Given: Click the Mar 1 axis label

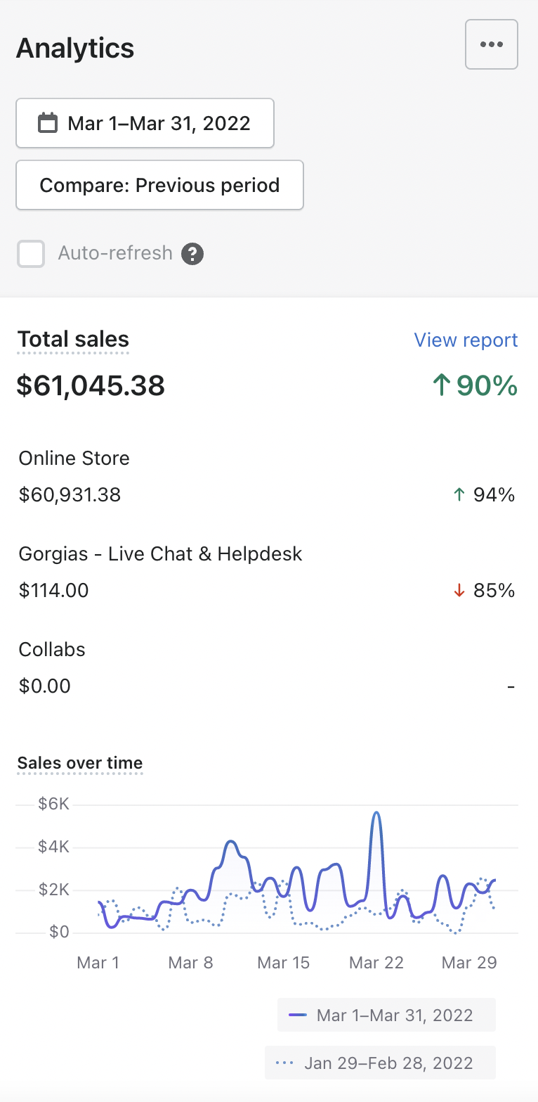Looking at the screenshot, I should pyautogui.click(x=98, y=963).
